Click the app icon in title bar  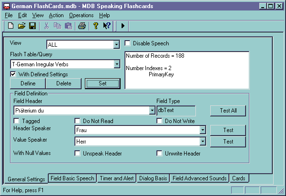tap(6, 6)
